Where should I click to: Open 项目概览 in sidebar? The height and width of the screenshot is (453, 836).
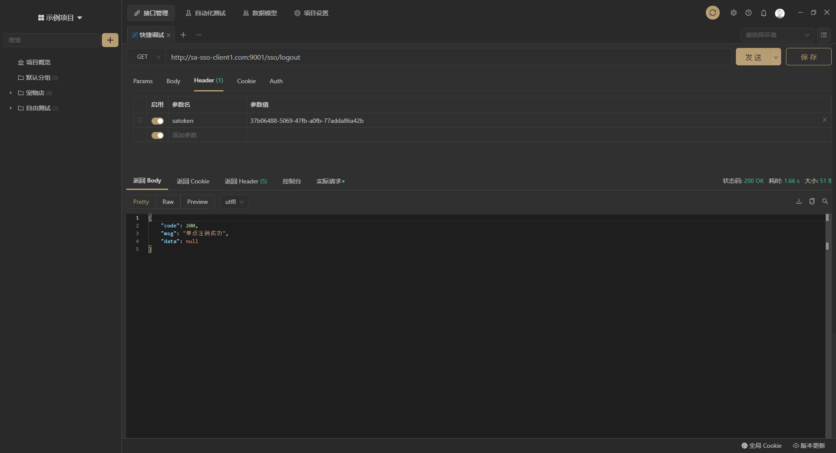[34, 62]
